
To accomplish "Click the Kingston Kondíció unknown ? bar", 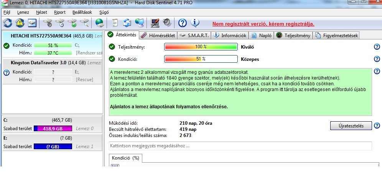I will pyautogui.click(x=53, y=72).
